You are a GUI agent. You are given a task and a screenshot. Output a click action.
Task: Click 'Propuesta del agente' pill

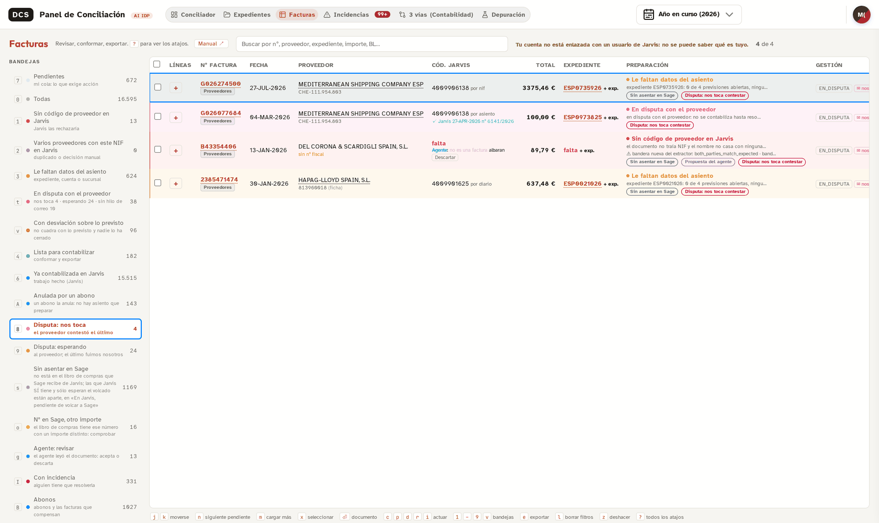pos(708,162)
